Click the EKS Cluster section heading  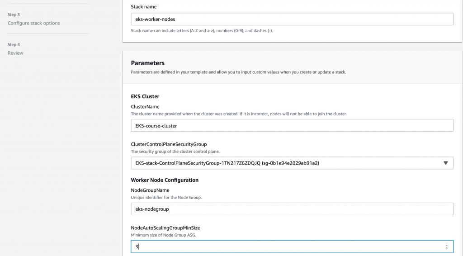(x=145, y=96)
